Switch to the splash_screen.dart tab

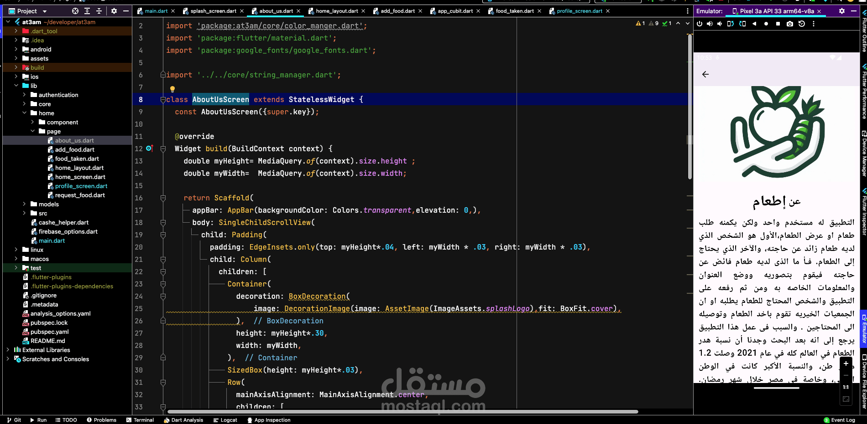click(x=213, y=11)
